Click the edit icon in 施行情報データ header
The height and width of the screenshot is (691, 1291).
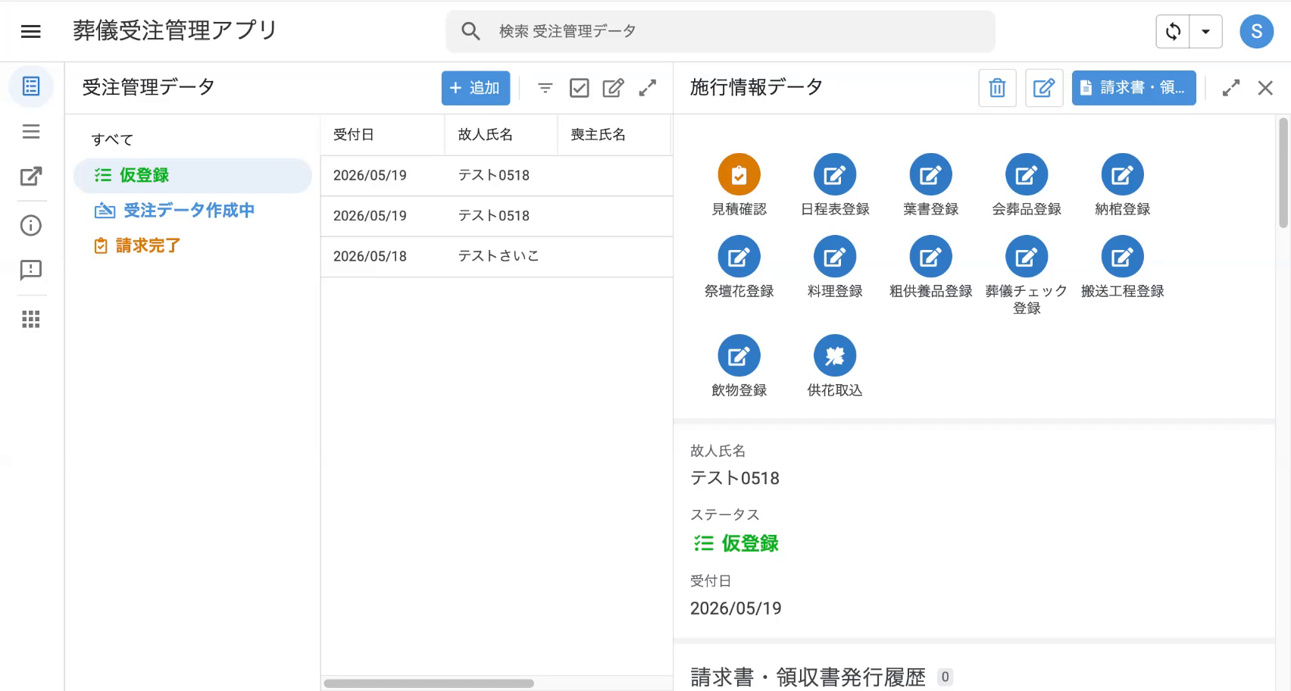(x=1044, y=88)
